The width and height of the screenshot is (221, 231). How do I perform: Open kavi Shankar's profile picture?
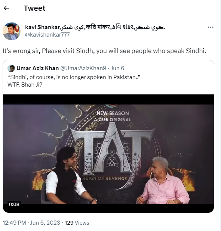pos(12,31)
